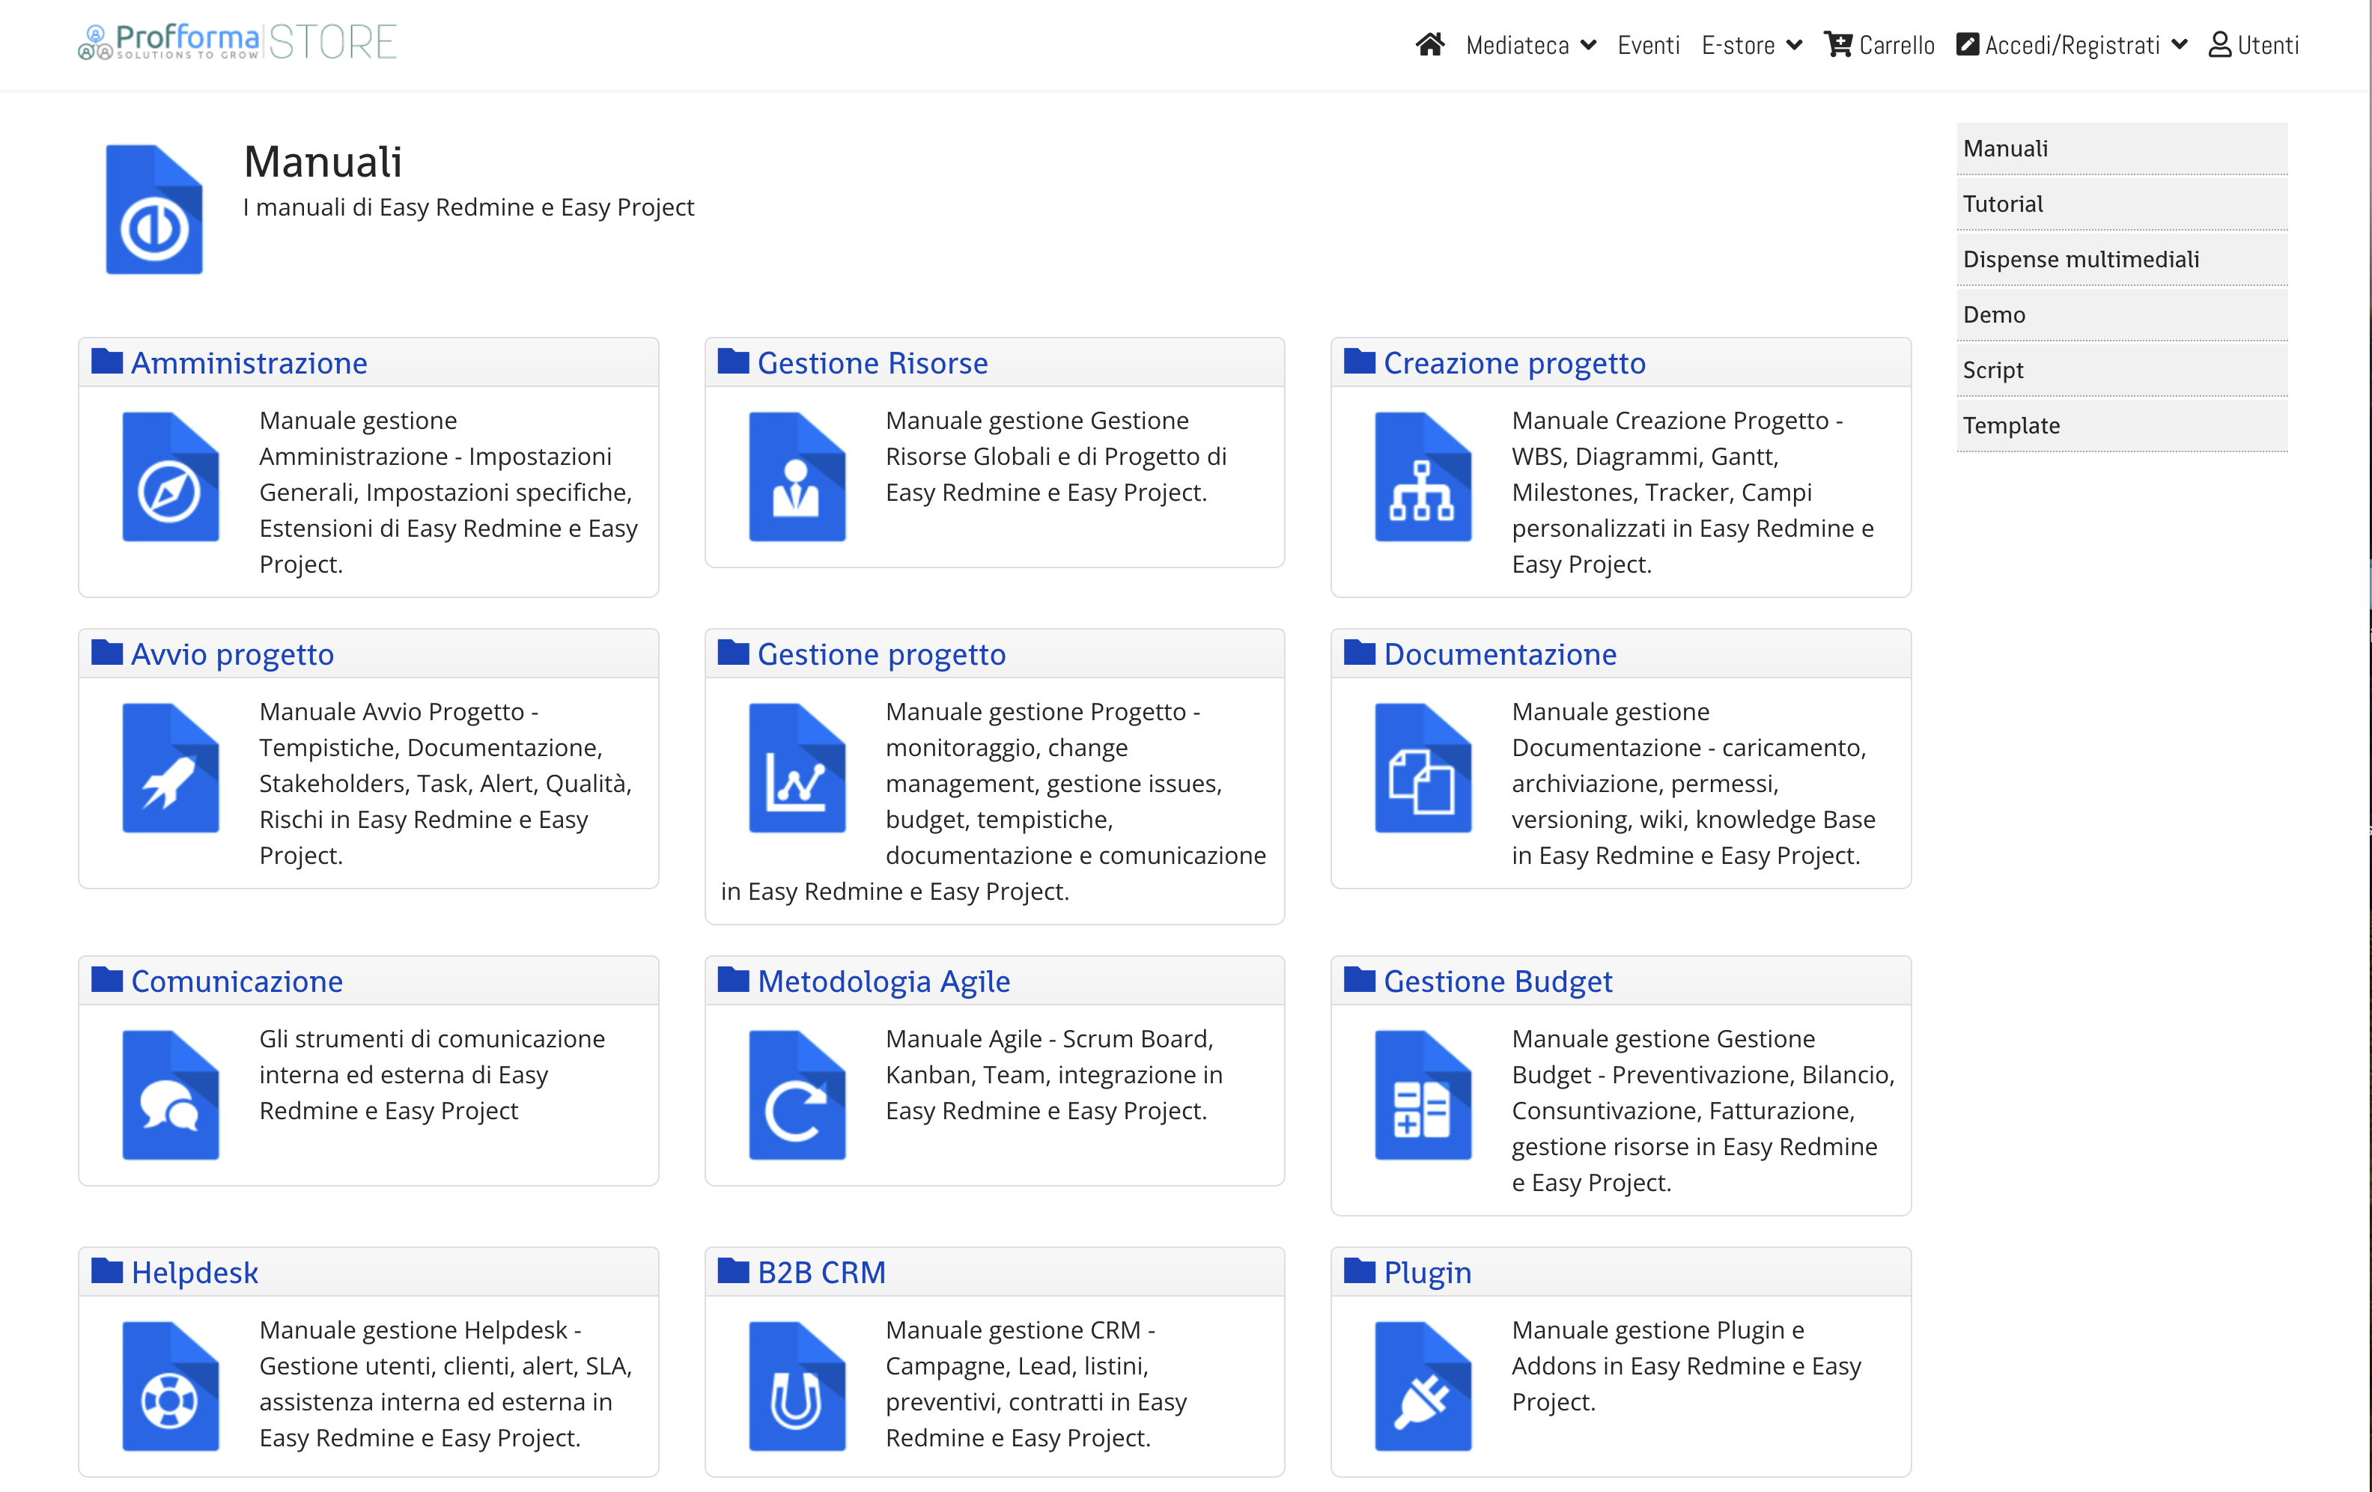Expand the Accedi/Registrati dropdown arrow
Viewport: 2372px width, 1492px height.
2179,46
